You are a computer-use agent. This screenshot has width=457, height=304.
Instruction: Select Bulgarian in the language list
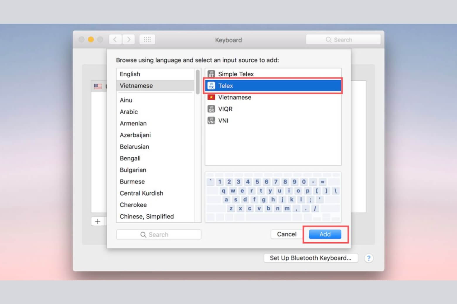click(133, 170)
